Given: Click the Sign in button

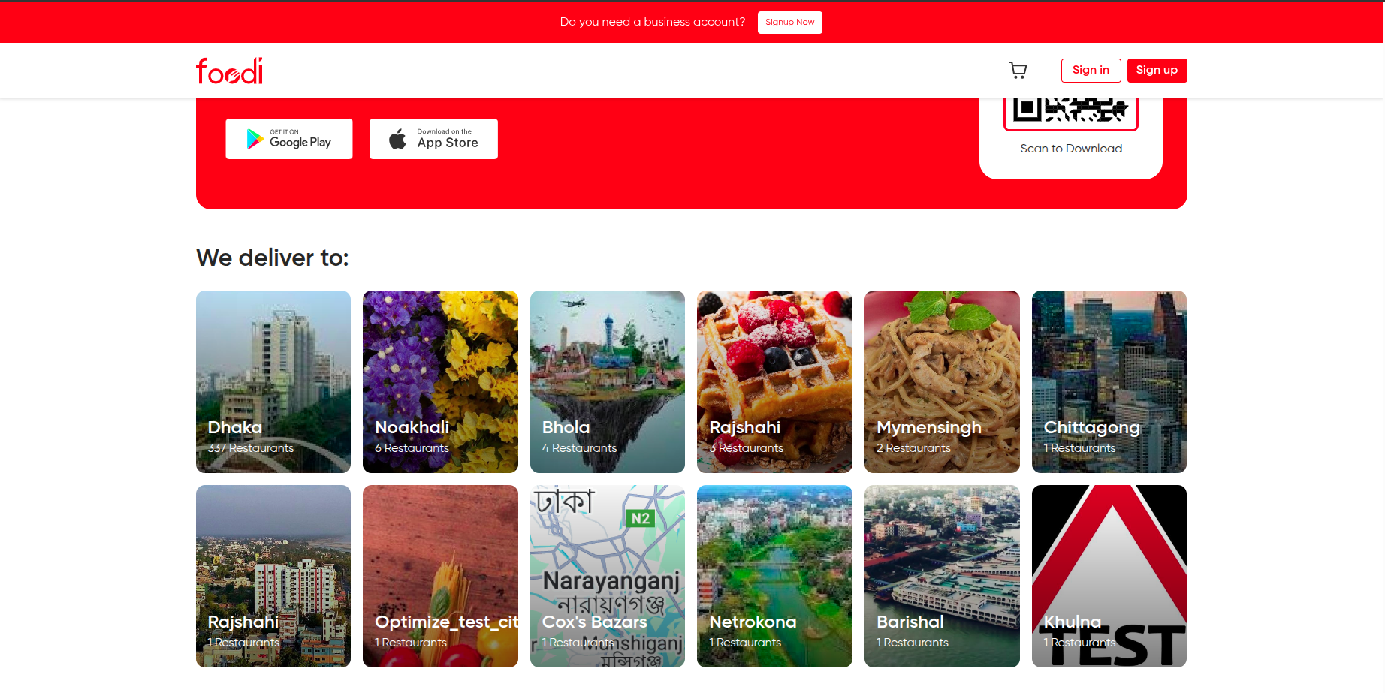Looking at the screenshot, I should [1091, 71].
